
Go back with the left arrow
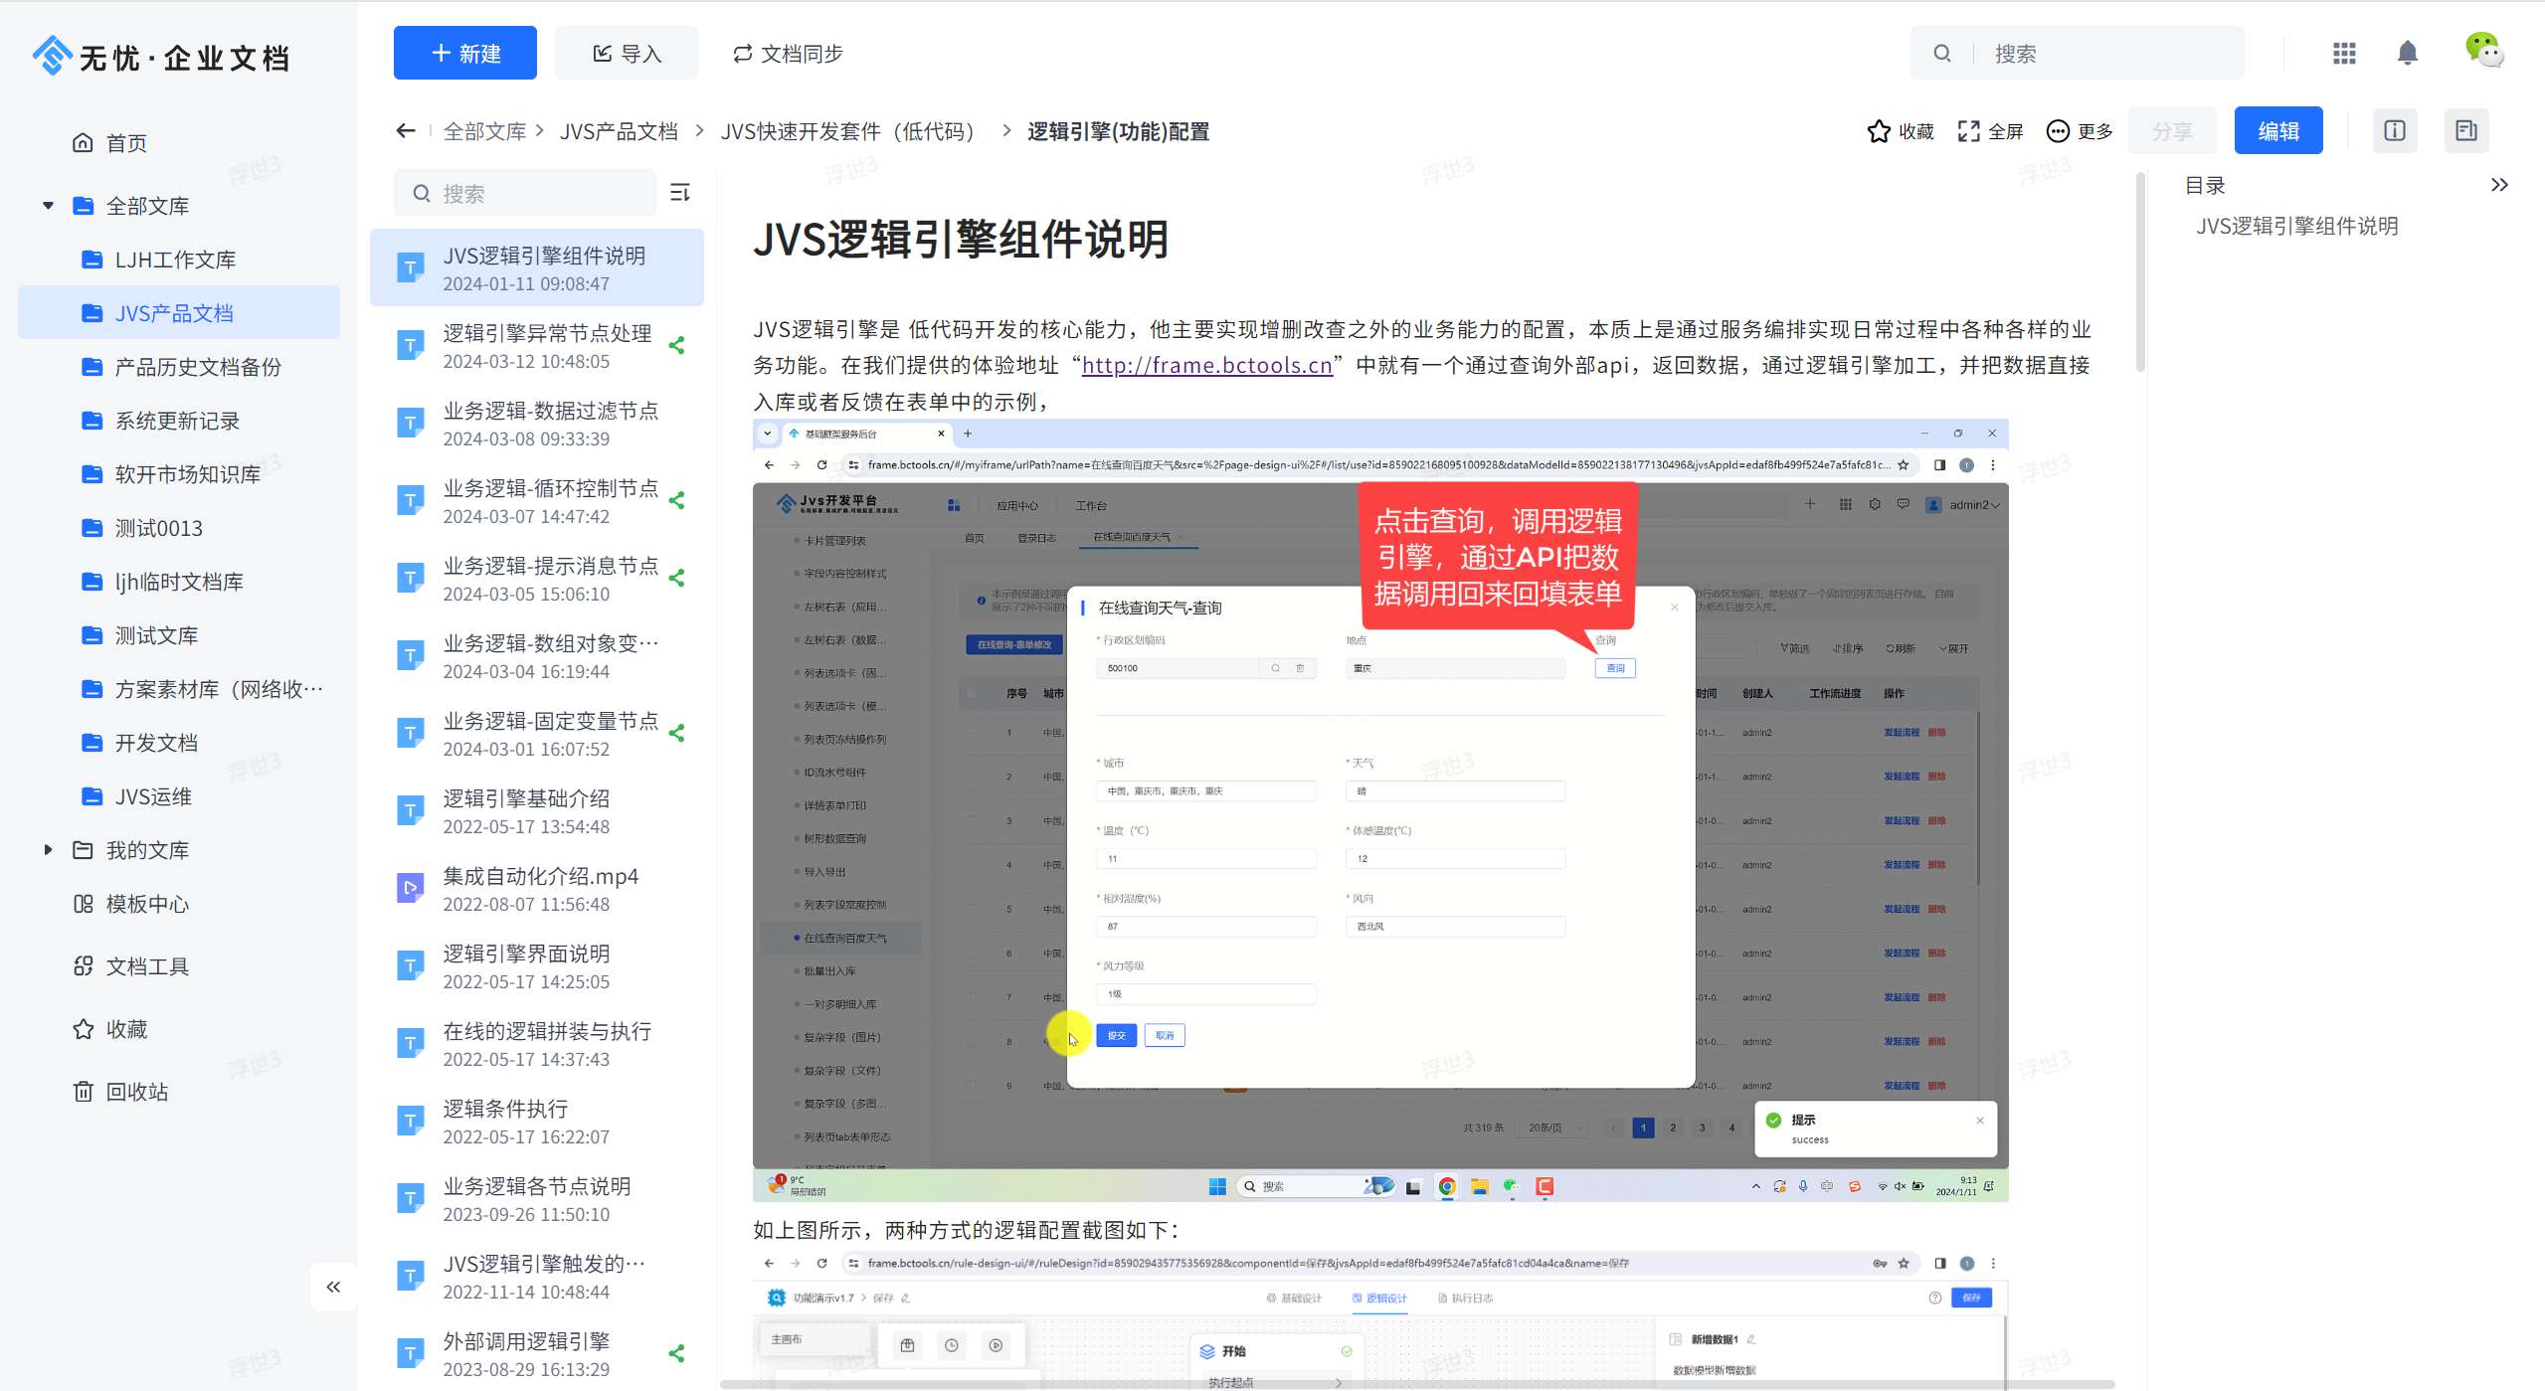pyautogui.click(x=406, y=131)
